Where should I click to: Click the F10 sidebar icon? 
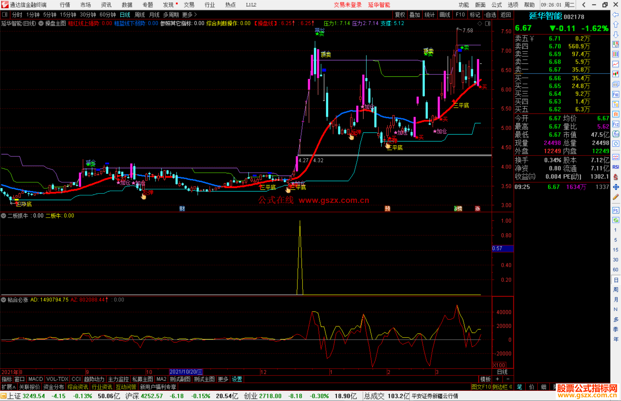[x=616, y=94]
